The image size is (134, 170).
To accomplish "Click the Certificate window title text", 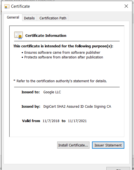I will click(20, 6).
